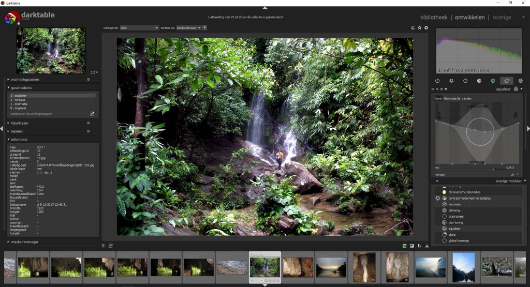Viewport: 530px width, 287px height.
Task: Click the star overlay icon above image
Action: click(419, 28)
